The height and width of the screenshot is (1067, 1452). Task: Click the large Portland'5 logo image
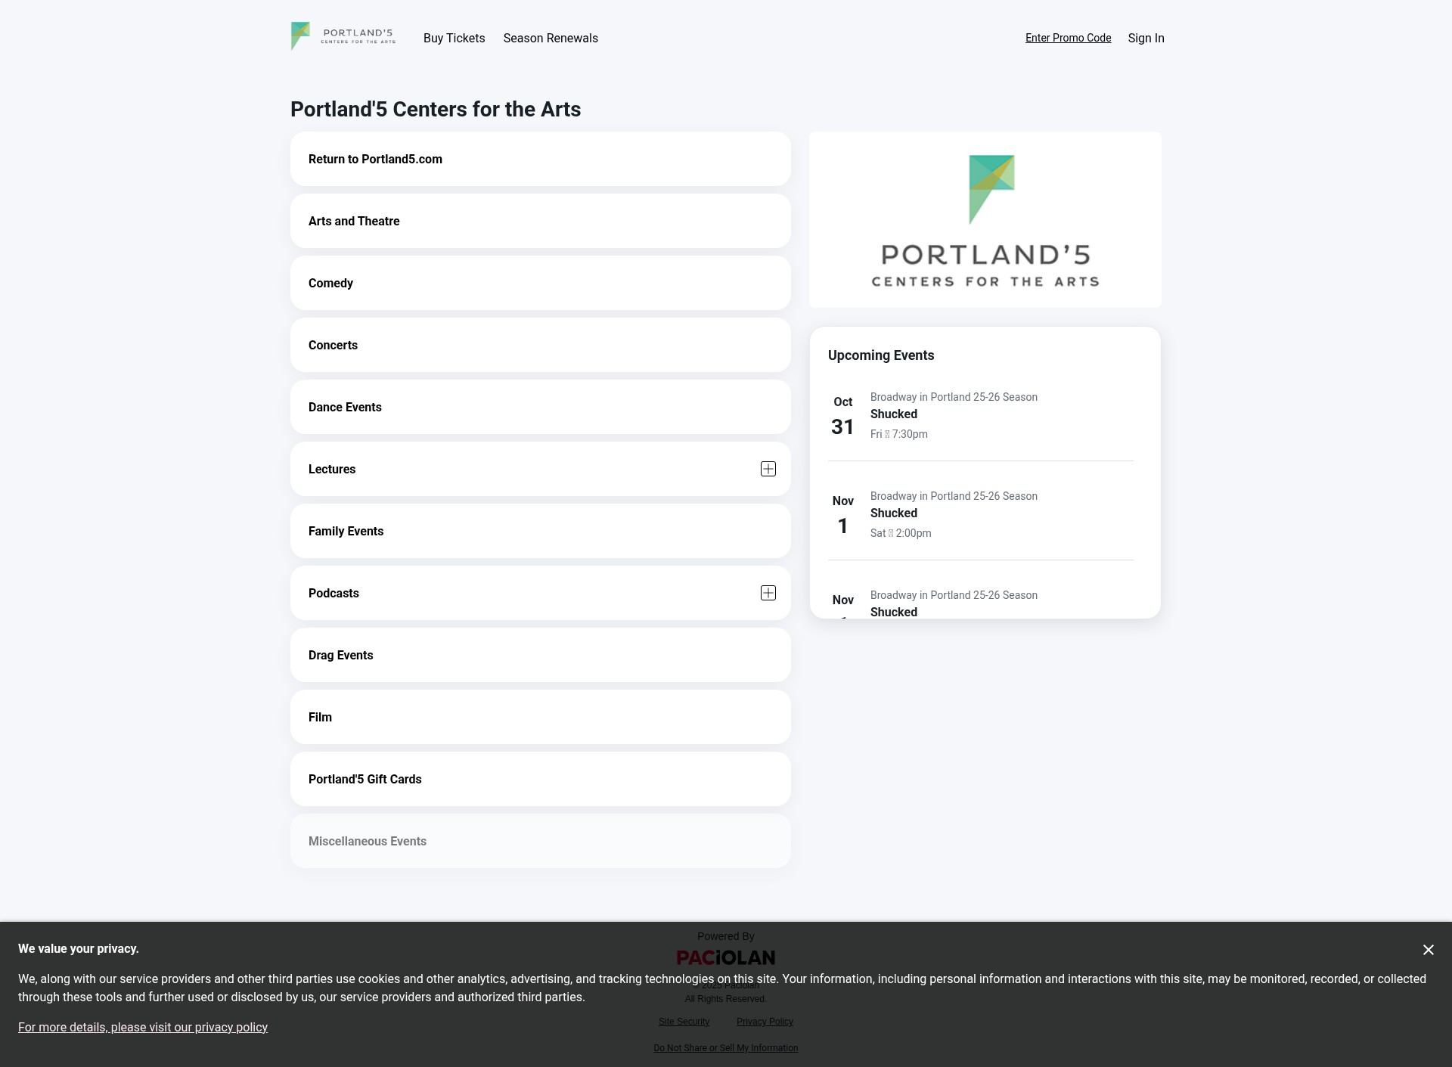click(x=985, y=219)
